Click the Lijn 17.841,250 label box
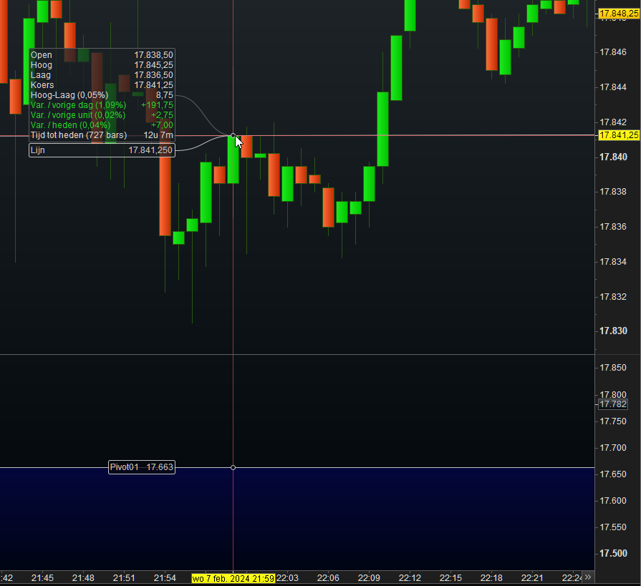This screenshot has width=641, height=586. click(x=102, y=150)
